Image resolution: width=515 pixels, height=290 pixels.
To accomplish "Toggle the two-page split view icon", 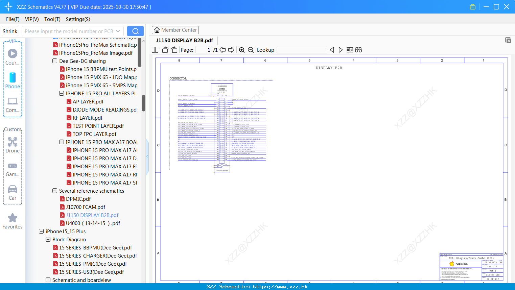I will tap(155, 50).
